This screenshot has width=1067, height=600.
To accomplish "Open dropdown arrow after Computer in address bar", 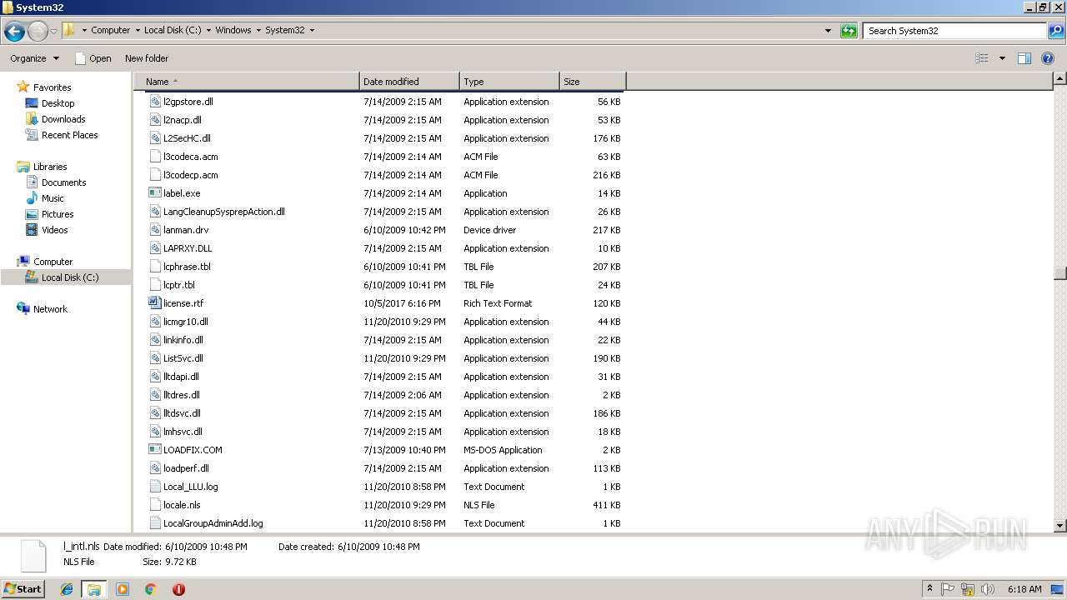I will tap(138, 30).
